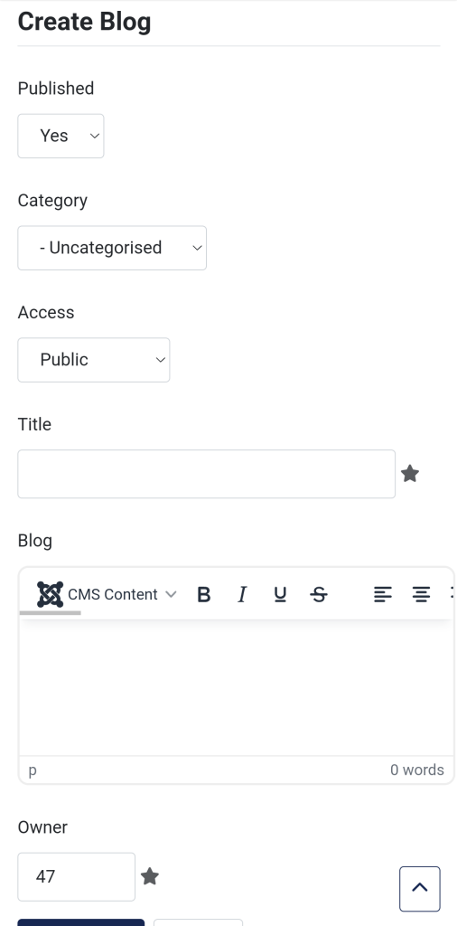457x926 pixels.
Task: Toggle underline formatting in editor toolbar
Action: [x=280, y=594]
